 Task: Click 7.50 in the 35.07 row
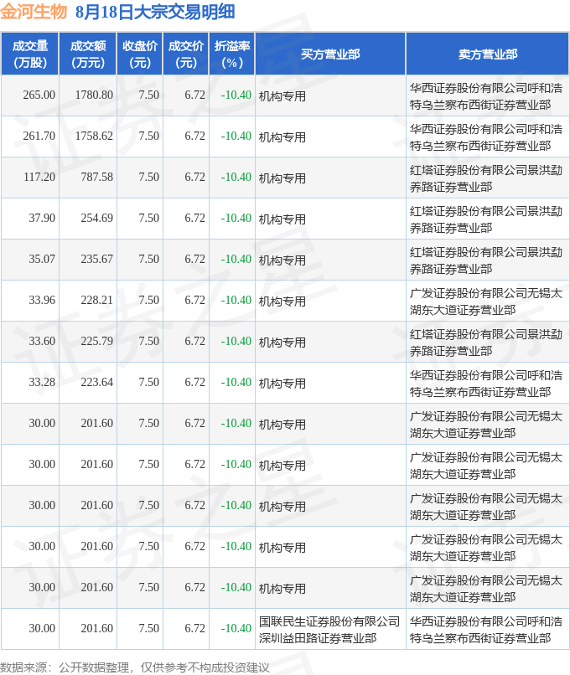tap(148, 259)
